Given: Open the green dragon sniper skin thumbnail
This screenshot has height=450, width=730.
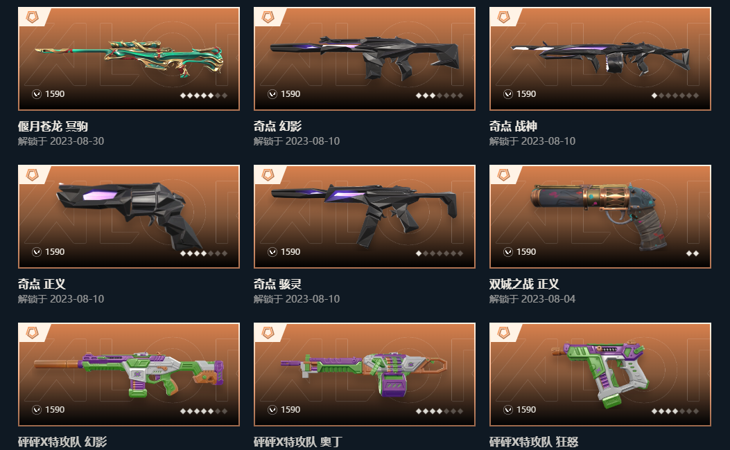Looking at the screenshot, I should tap(129, 59).
